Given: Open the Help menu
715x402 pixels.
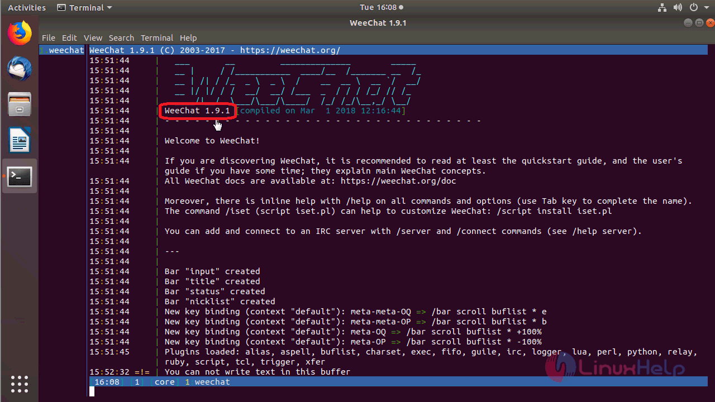Looking at the screenshot, I should coord(188,38).
